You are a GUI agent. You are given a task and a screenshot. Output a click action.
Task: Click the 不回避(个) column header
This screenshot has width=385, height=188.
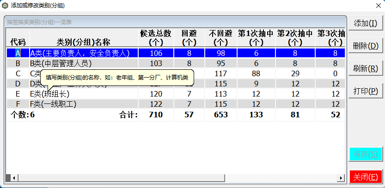coord(221,38)
